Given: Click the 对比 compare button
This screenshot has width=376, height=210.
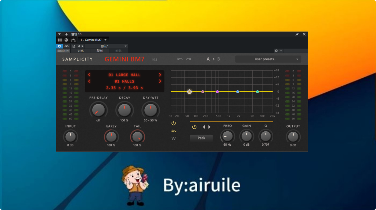Looking at the screenshot, I should coord(80,51).
